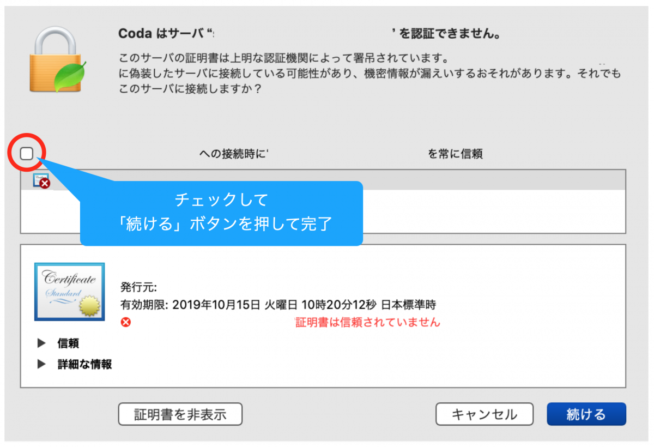Click the red error icon beside 証明書は信頼されていません
The image size is (654, 447).
[126, 322]
